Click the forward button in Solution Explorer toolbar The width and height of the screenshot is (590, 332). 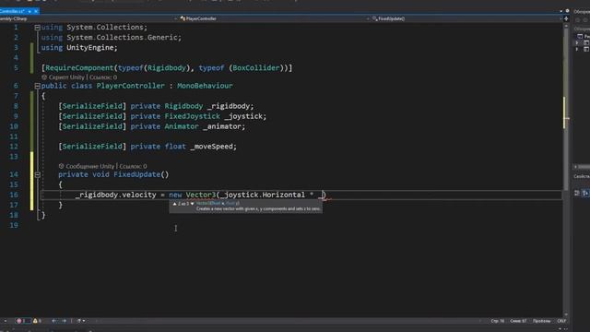tap(585, 20)
